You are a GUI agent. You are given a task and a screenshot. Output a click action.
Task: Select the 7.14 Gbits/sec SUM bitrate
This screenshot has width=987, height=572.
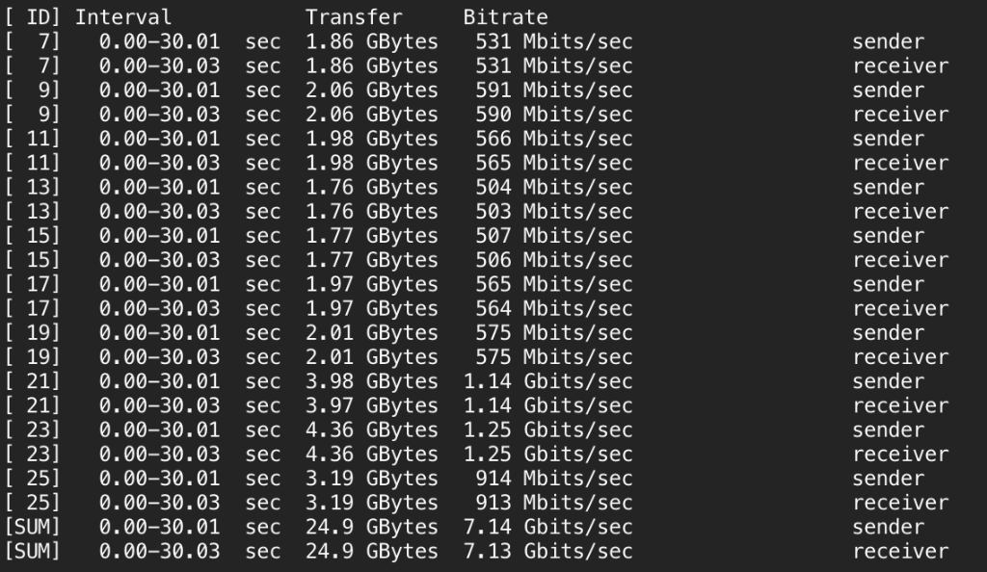pyautogui.click(x=548, y=527)
